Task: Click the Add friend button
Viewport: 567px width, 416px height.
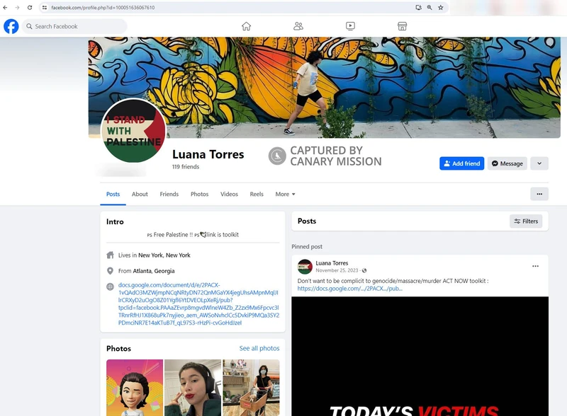Action: tap(461, 163)
